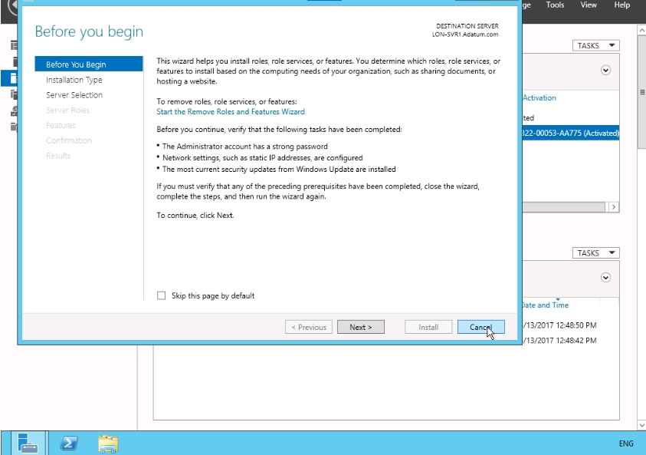Viewport: 646px width, 455px height.
Task: Open the lower TASKS dropdown
Action: pyautogui.click(x=595, y=252)
